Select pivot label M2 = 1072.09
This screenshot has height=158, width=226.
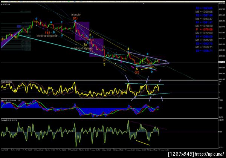pos(204,33)
